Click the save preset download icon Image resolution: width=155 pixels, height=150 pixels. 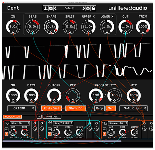[x=46, y=8]
